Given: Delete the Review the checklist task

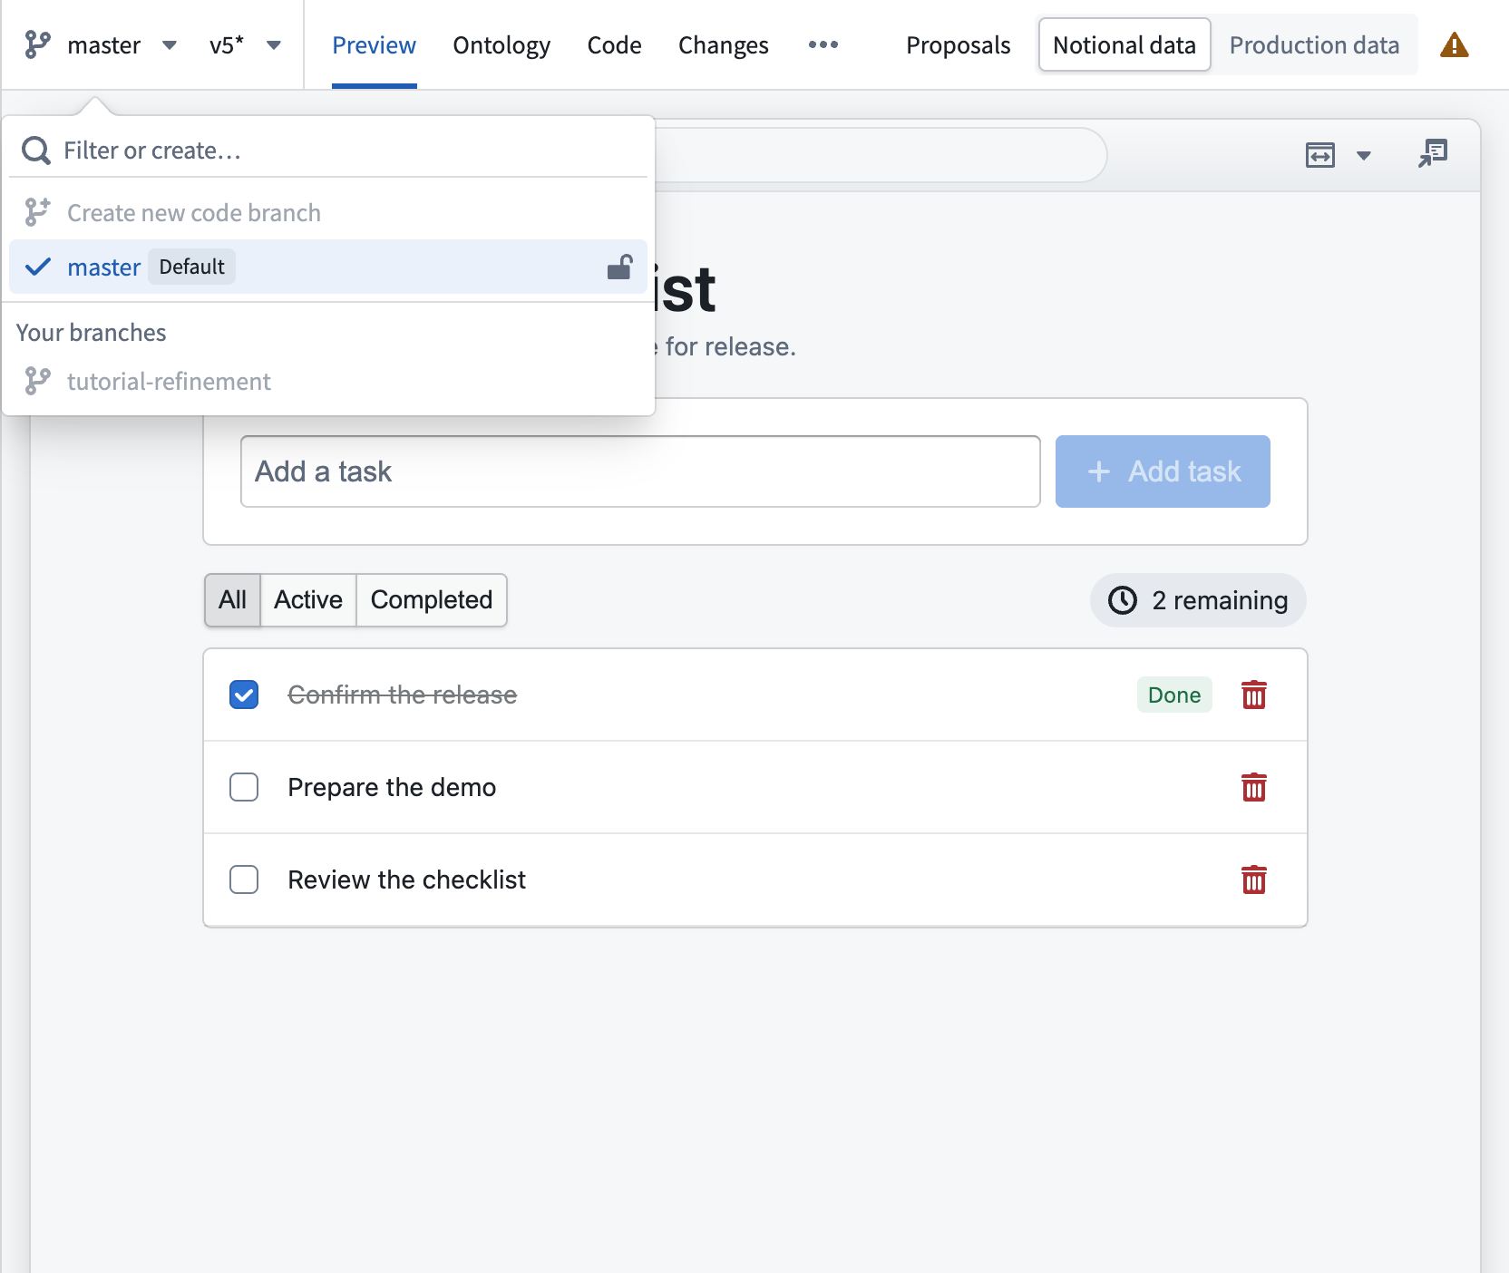Looking at the screenshot, I should (1254, 879).
